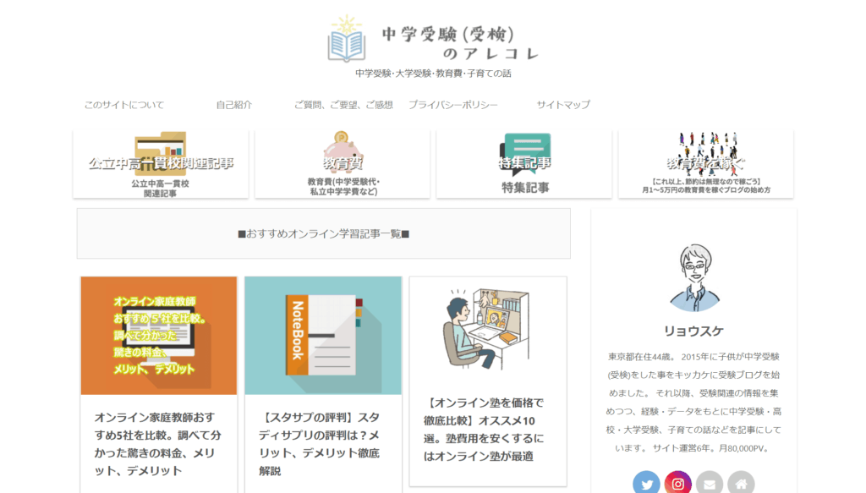Click the おすすめオンライン学習記事一覧 heading box

point(324,233)
